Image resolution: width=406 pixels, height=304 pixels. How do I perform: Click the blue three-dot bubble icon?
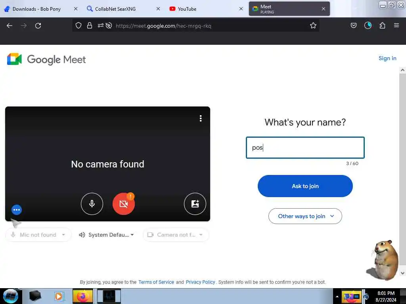pos(17,210)
